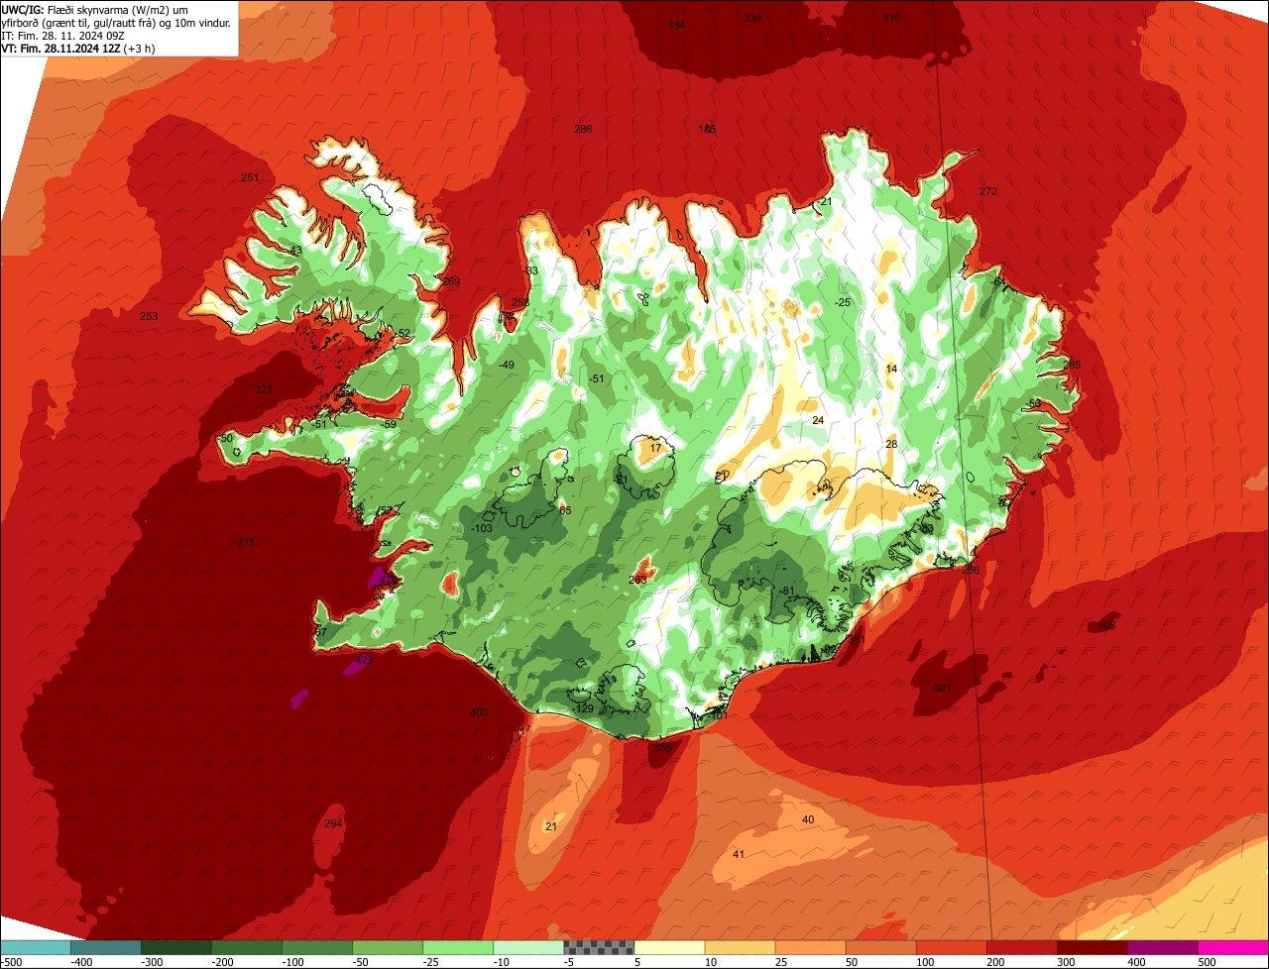Viewport: 1269px width, 969px height.
Task: Click the "-49" value in northwest Iceland
Action: point(507,366)
